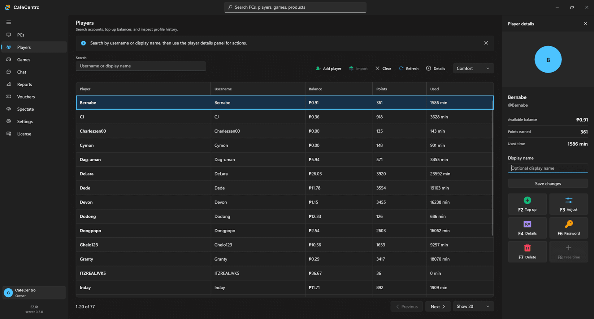
Task: Open the Comfort density dropdown
Action: [473, 68]
